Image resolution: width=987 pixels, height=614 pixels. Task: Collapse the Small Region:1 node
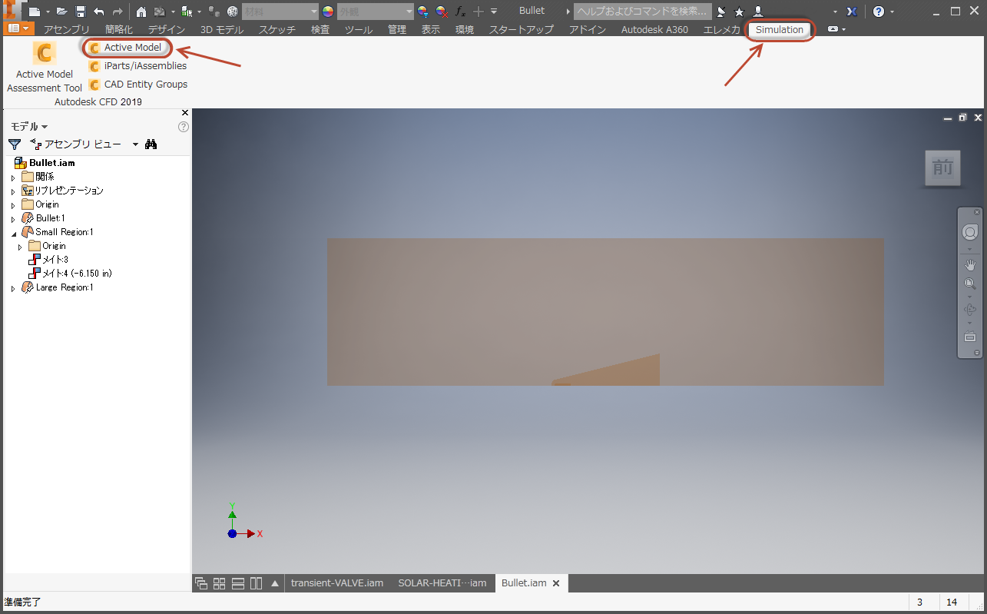(x=13, y=233)
